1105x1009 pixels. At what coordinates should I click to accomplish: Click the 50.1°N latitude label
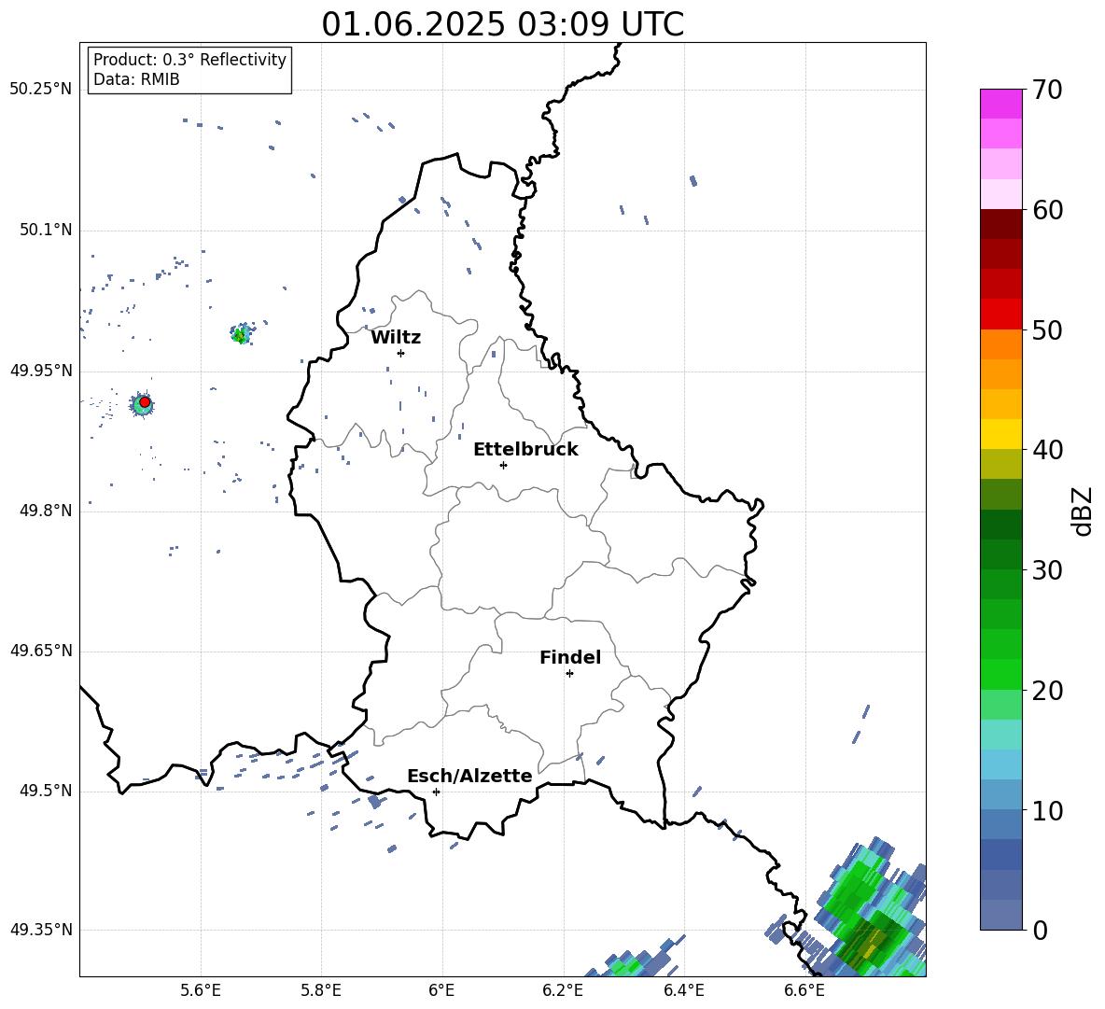click(x=46, y=231)
